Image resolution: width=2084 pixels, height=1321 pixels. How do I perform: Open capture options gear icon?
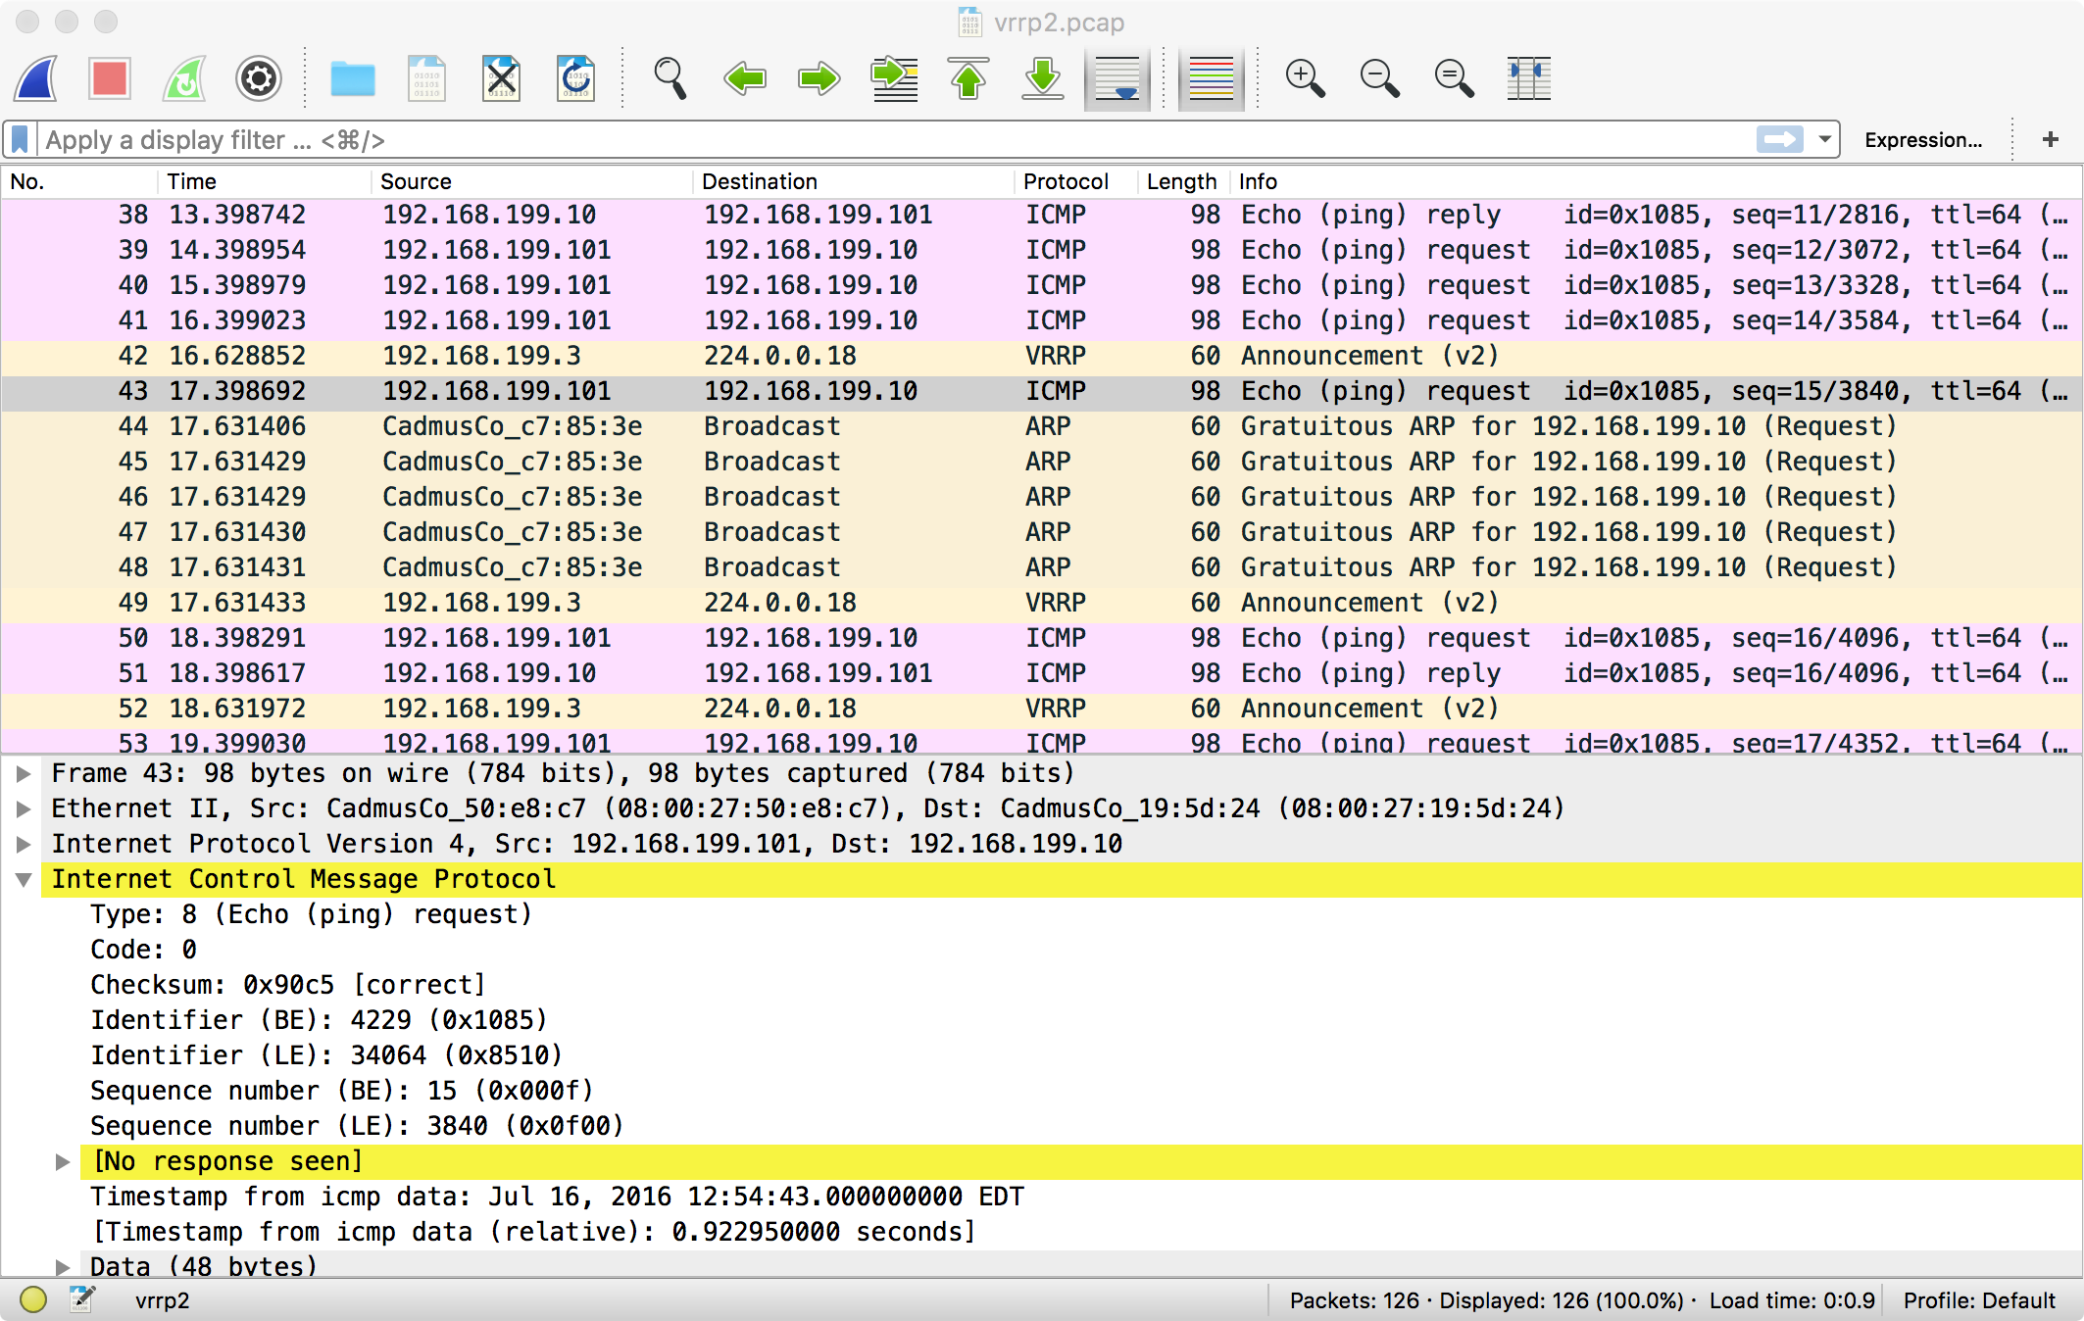(x=259, y=78)
